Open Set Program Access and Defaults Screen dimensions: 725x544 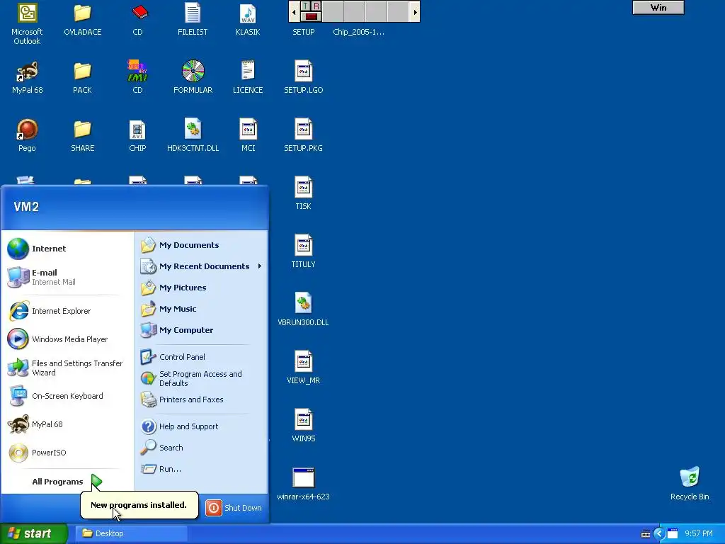click(202, 378)
